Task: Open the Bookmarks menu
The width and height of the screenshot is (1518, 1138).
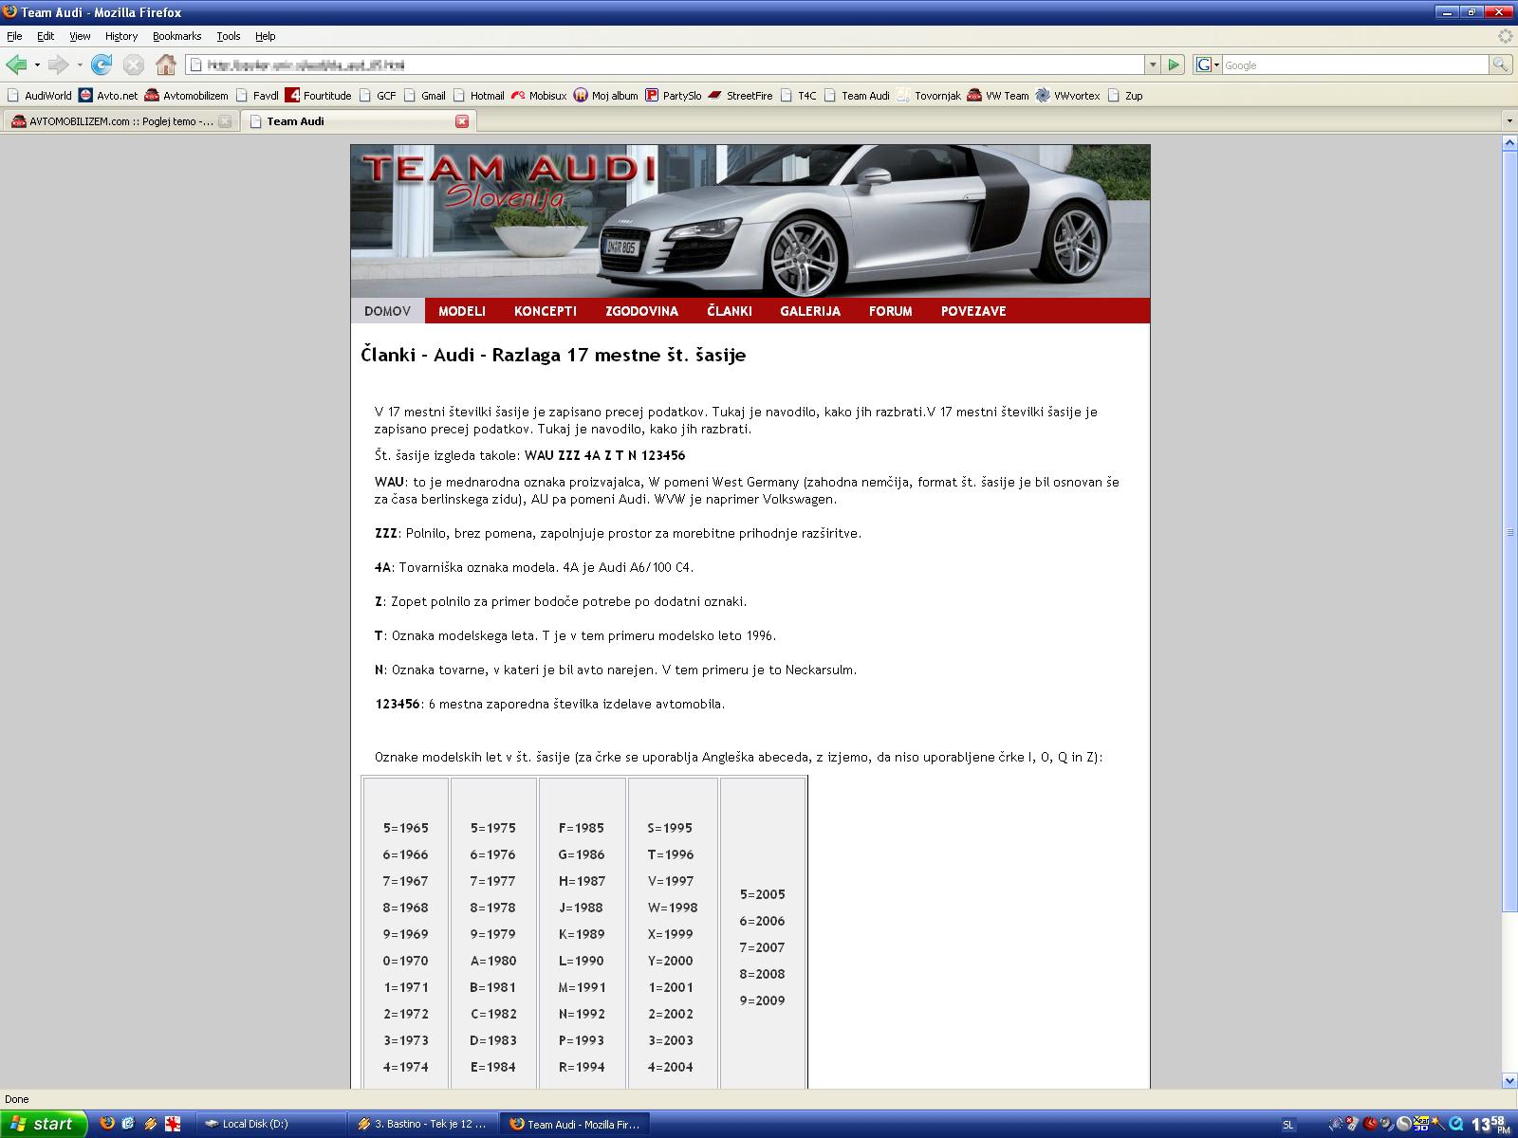Action: 176,36
